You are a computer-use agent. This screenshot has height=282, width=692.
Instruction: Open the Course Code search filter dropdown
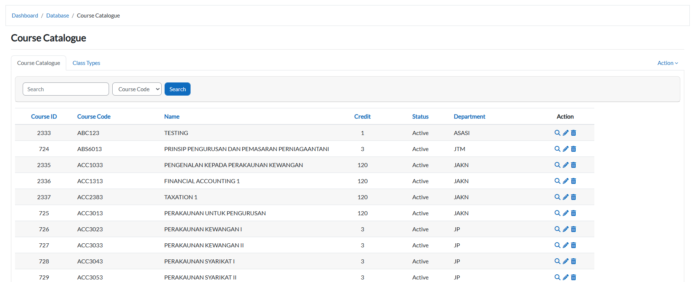(137, 89)
